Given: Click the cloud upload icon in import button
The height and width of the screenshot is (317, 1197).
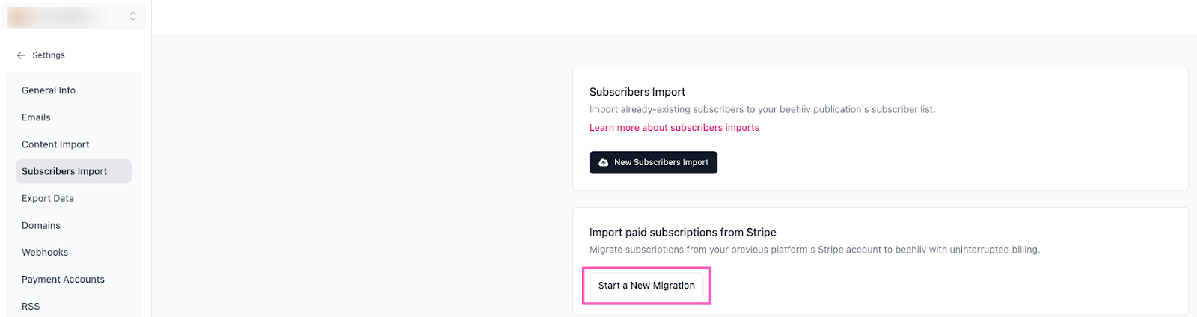Looking at the screenshot, I should click(x=604, y=162).
